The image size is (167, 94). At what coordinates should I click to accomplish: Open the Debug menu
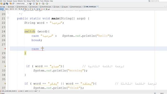click(29, 1)
